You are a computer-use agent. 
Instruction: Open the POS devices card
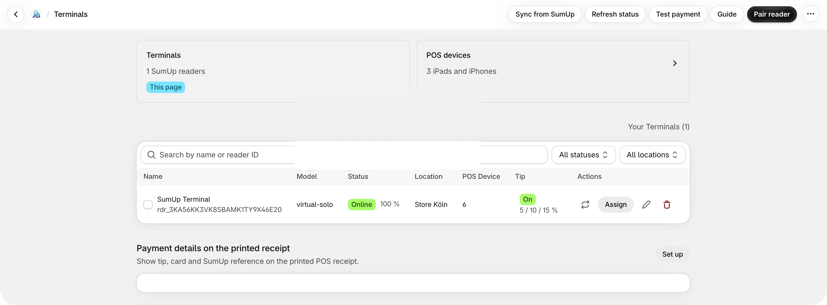[x=553, y=71]
